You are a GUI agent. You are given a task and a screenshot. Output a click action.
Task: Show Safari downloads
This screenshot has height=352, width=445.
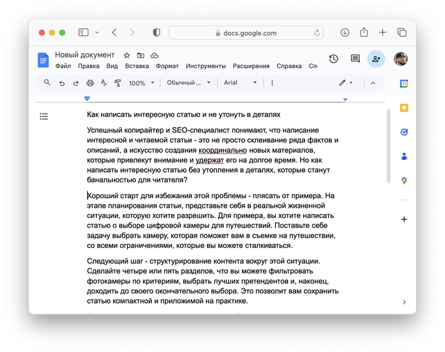click(345, 32)
